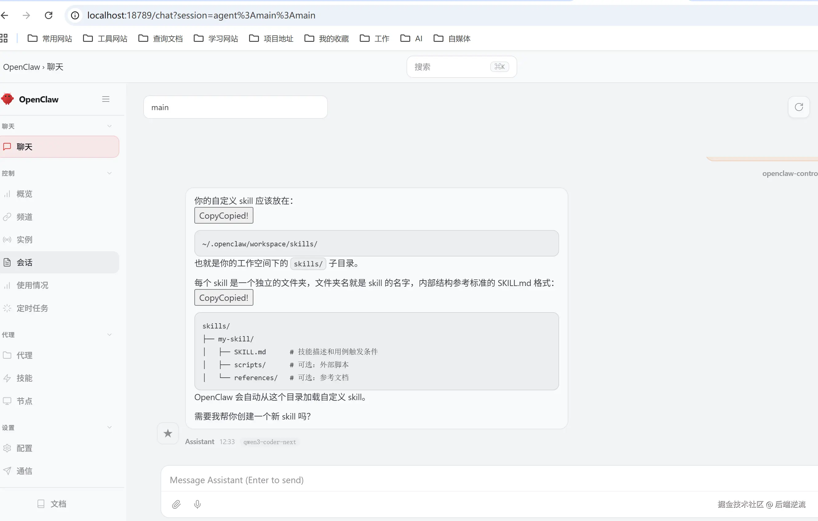This screenshot has width=818, height=521.
Task: Collapse sidebar using the hamburger menu icon
Action: click(x=106, y=99)
